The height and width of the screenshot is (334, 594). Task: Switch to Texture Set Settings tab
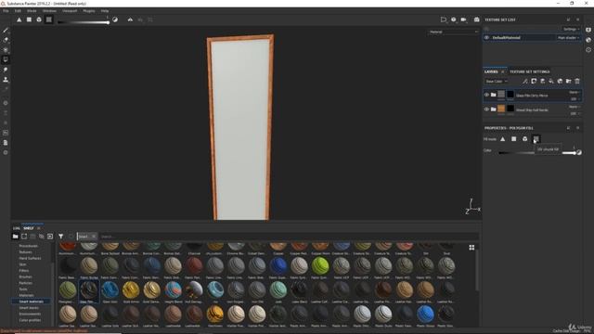(530, 71)
